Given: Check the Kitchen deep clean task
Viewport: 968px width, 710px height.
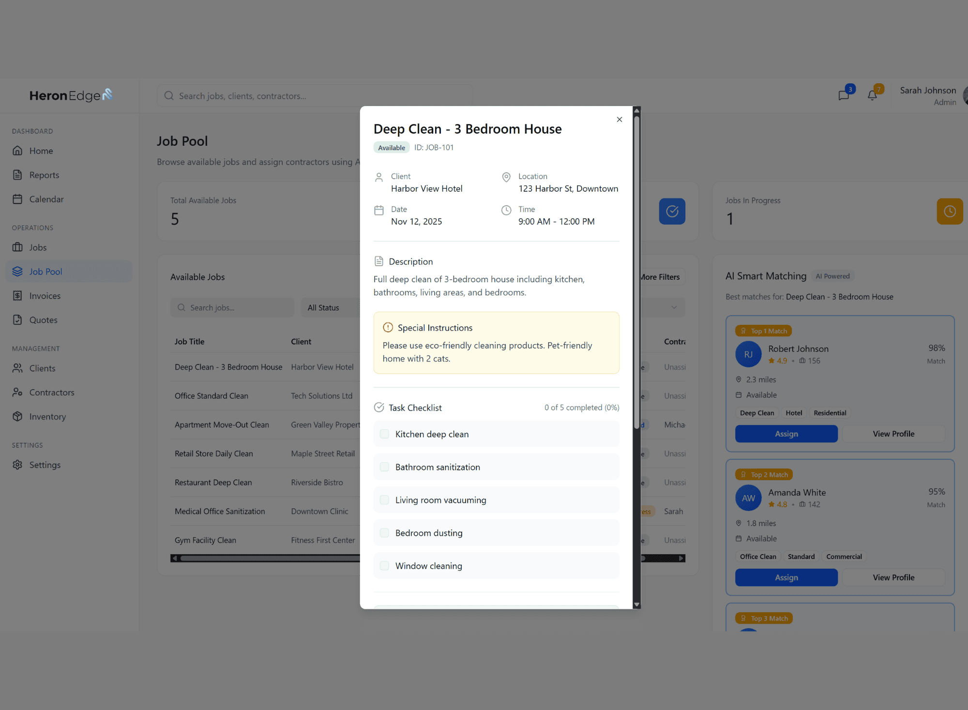Looking at the screenshot, I should coord(384,434).
